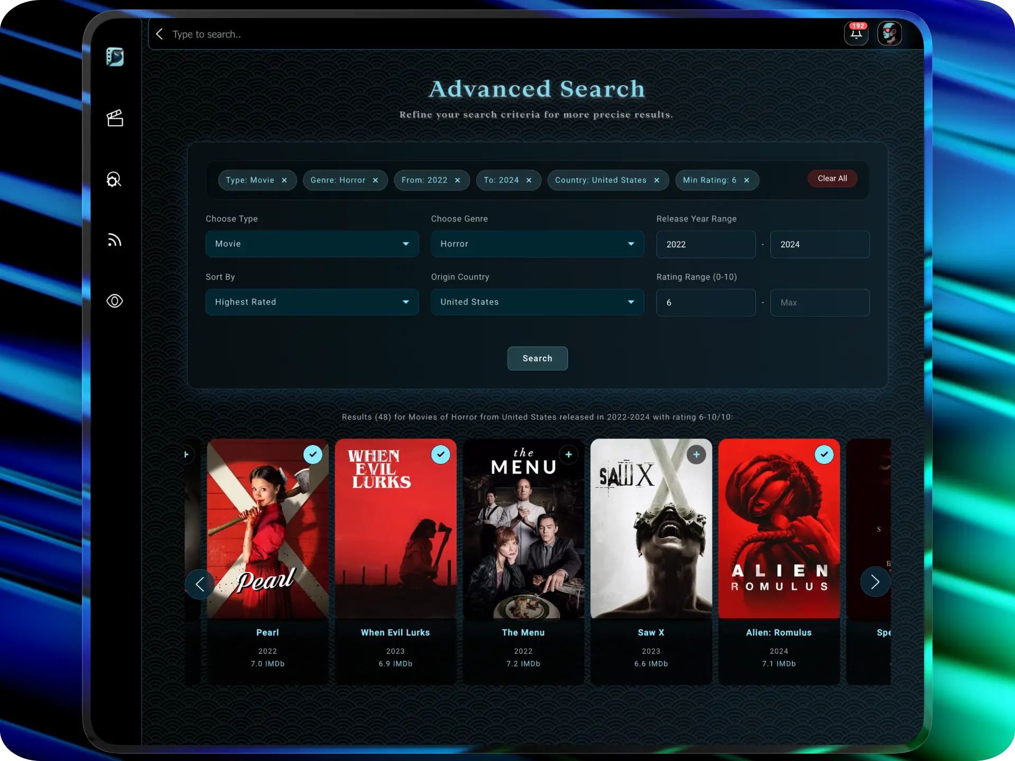Open the Sort By dropdown showing Highest Rated

tap(312, 302)
